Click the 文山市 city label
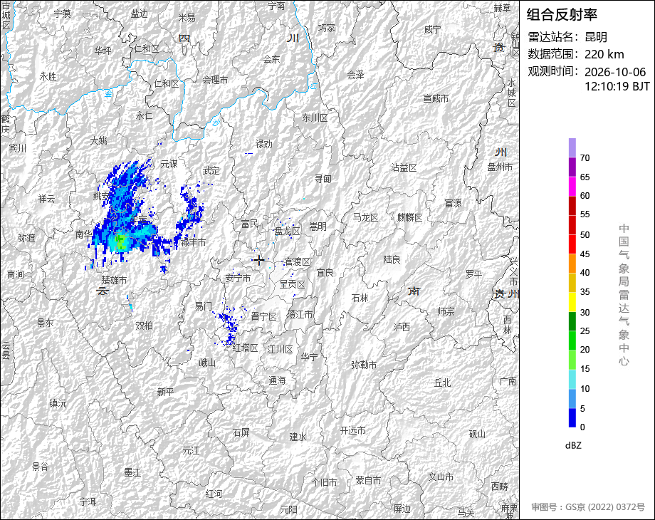The image size is (655, 520). [441, 477]
